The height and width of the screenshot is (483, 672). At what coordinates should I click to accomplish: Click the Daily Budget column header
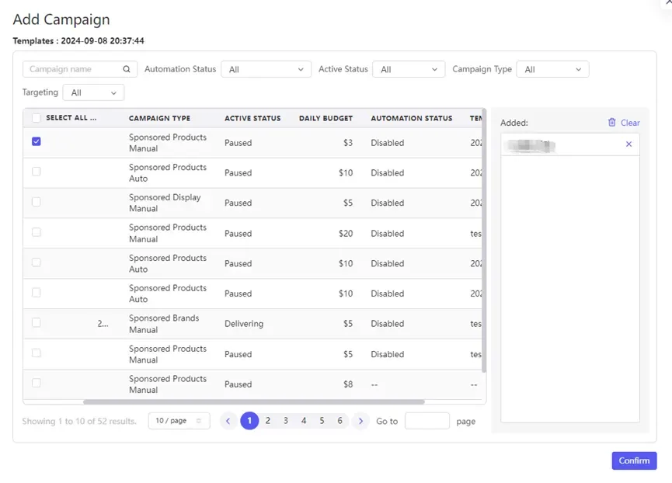coord(326,118)
